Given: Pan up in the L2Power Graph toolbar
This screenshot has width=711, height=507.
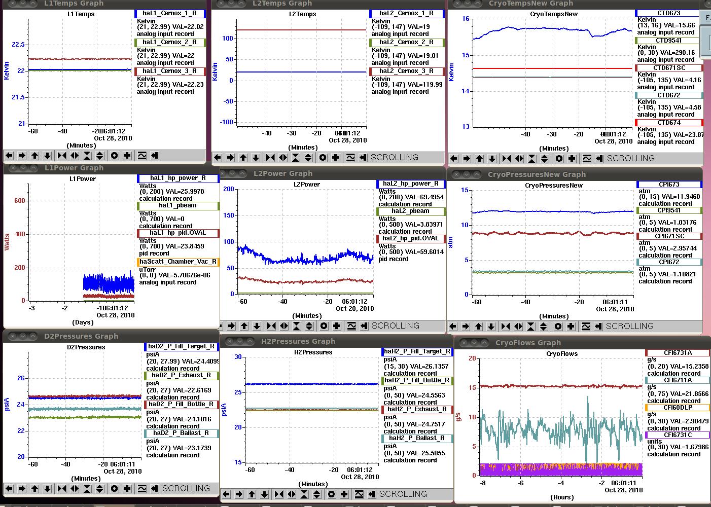Looking at the screenshot, I should (x=244, y=326).
